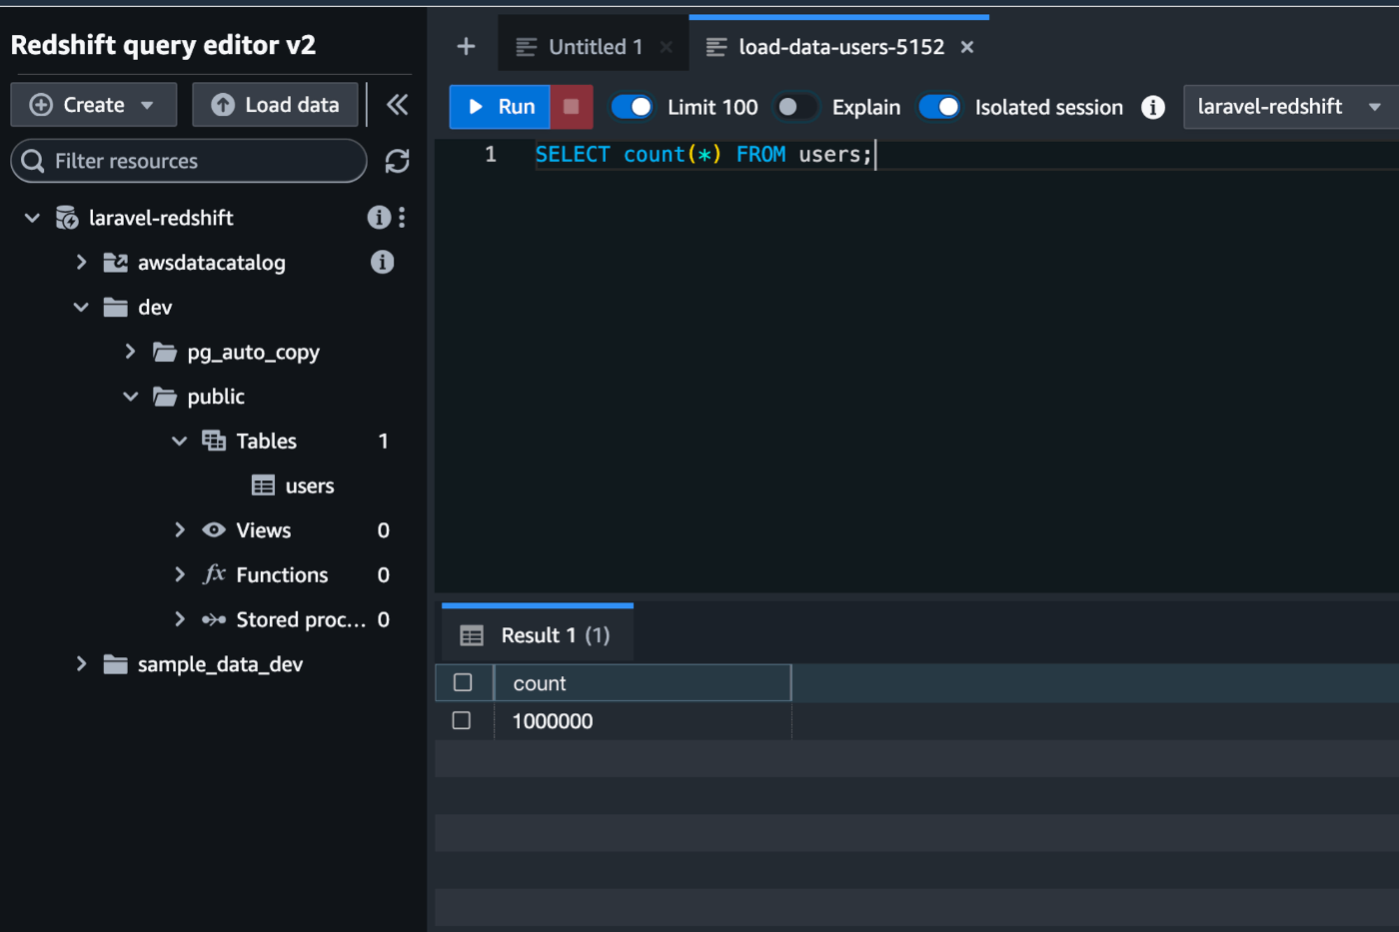Click the Views eye icon

[x=214, y=529]
